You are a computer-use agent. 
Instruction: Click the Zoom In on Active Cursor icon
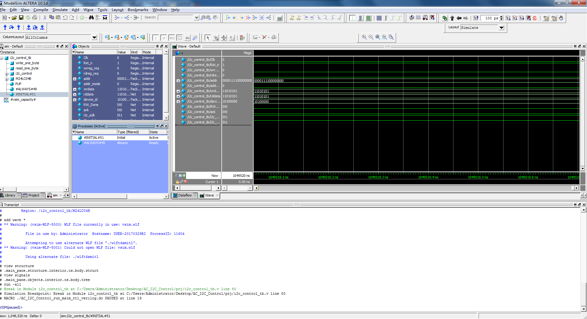pyautogui.click(x=384, y=37)
